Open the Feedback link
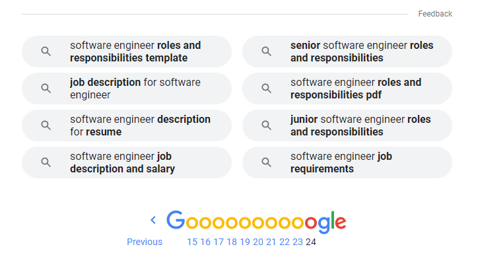 435,14
